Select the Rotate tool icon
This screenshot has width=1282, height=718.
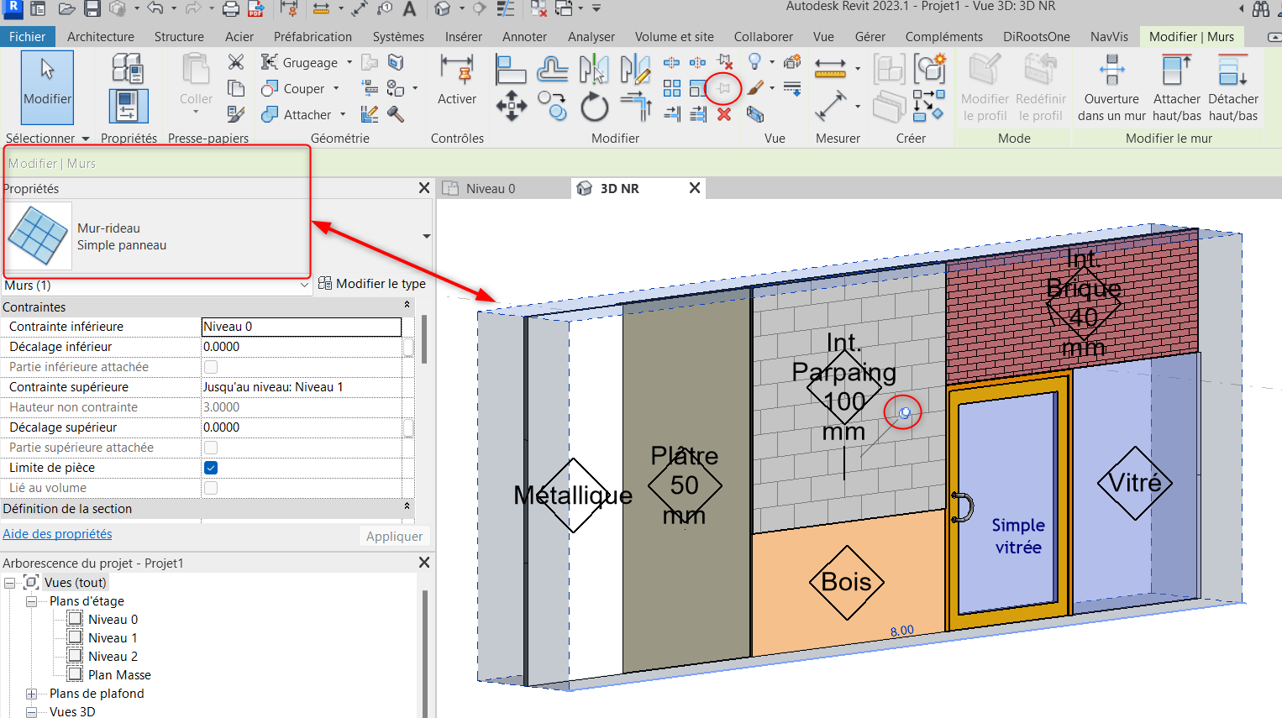[x=594, y=107]
